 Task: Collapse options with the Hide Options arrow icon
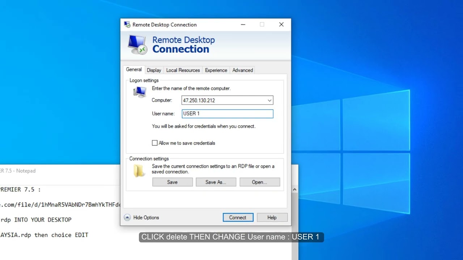coord(127,217)
